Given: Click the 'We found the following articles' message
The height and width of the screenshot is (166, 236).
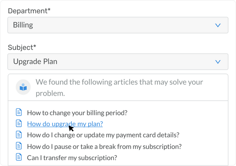Looking at the screenshot, I should pyautogui.click(x=119, y=87).
